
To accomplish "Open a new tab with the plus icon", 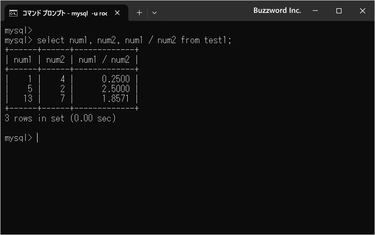I will pyautogui.click(x=139, y=13).
